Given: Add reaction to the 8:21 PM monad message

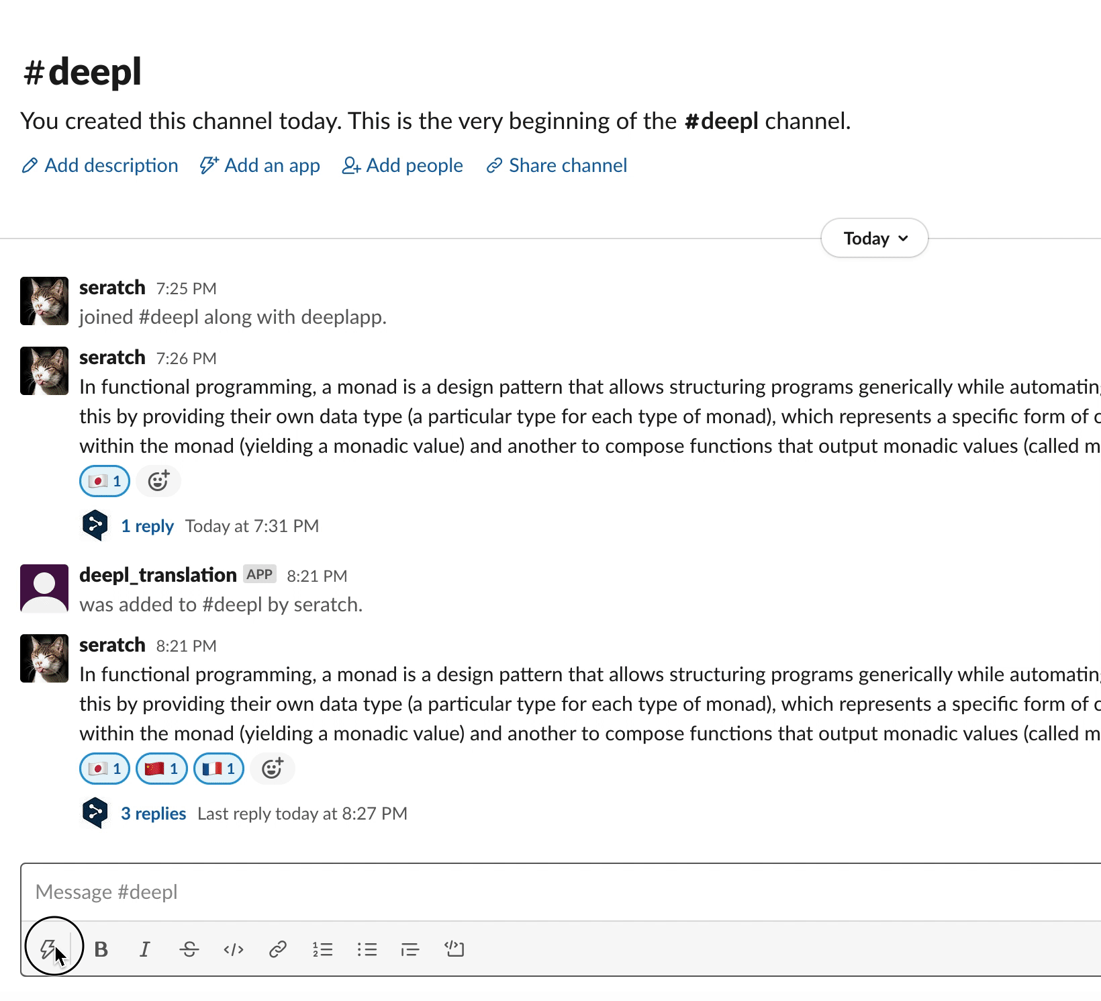Looking at the screenshot, I should tap(272, 769).
